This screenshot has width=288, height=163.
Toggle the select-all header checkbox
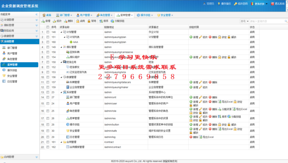pos(48,27)
